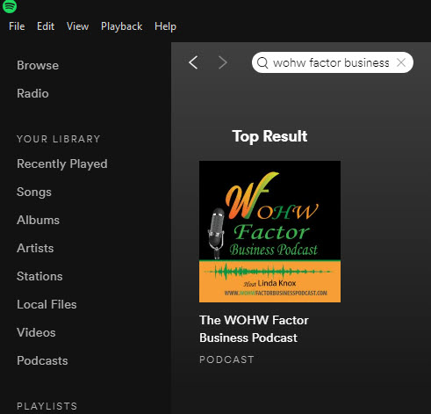This screenshot has height=414, width=431.
Task: Open The WOHW Factor Business Podcast title link
Action: click(x=254, y=329)
